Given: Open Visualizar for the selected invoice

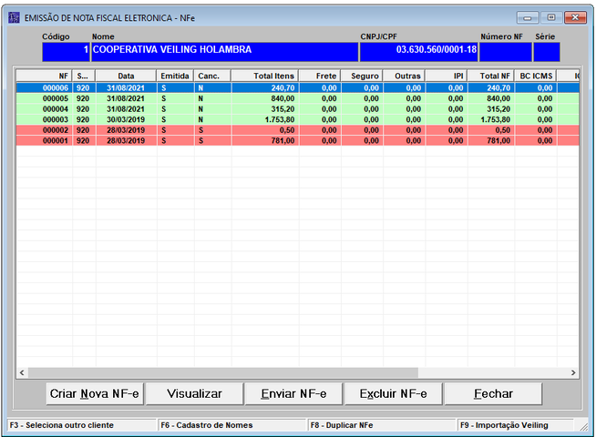Looking at the screenshot, I should coord(192,393).
